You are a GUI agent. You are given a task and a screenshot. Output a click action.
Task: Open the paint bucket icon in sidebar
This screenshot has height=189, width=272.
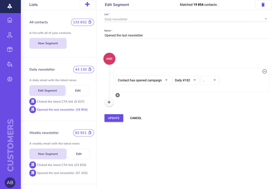[x=10, y=64]
